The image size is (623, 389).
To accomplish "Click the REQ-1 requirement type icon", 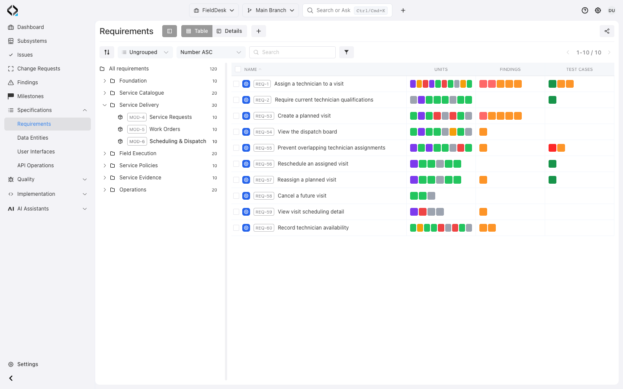I will point(246,84).
